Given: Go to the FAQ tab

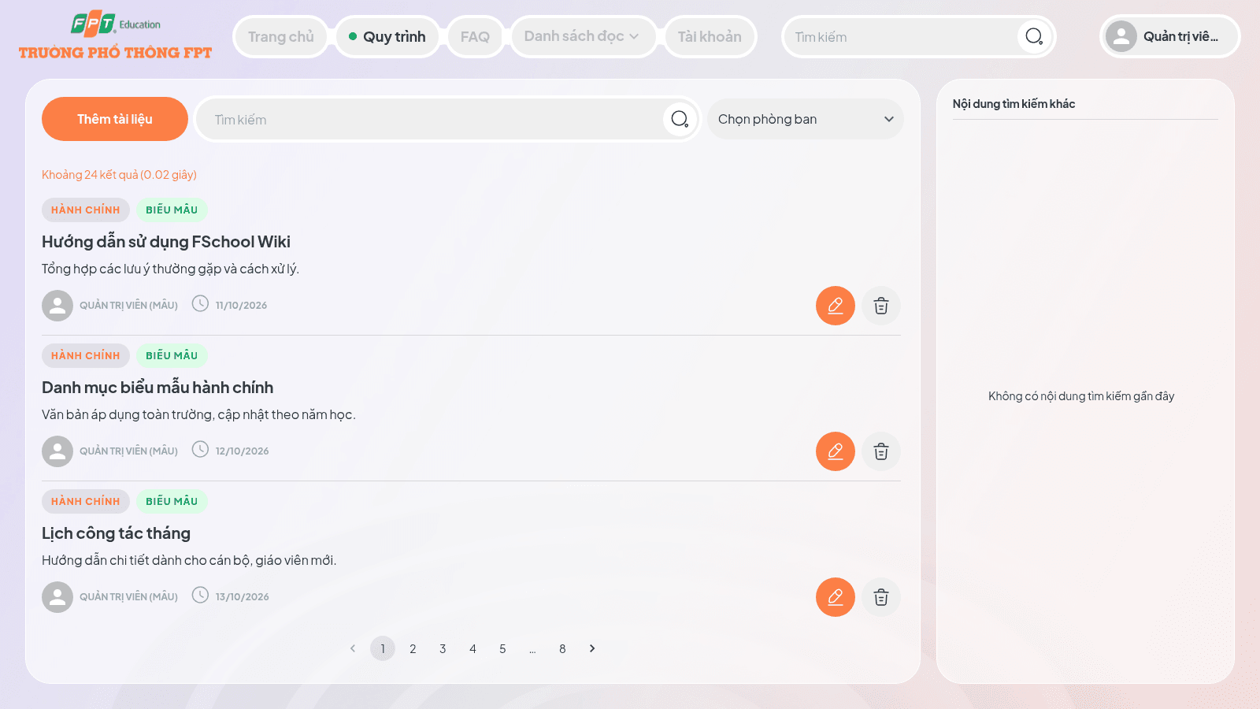Looking at the screenshot, I should 475,36.
